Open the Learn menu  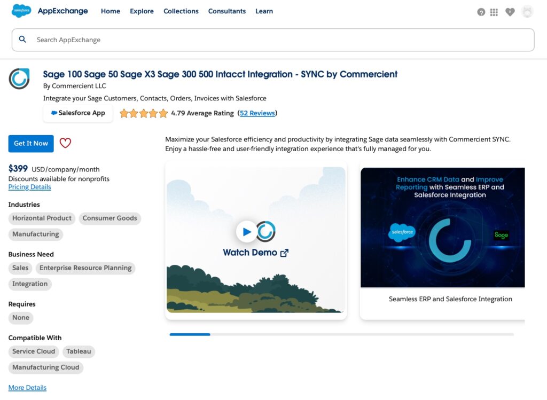[264, 11]
